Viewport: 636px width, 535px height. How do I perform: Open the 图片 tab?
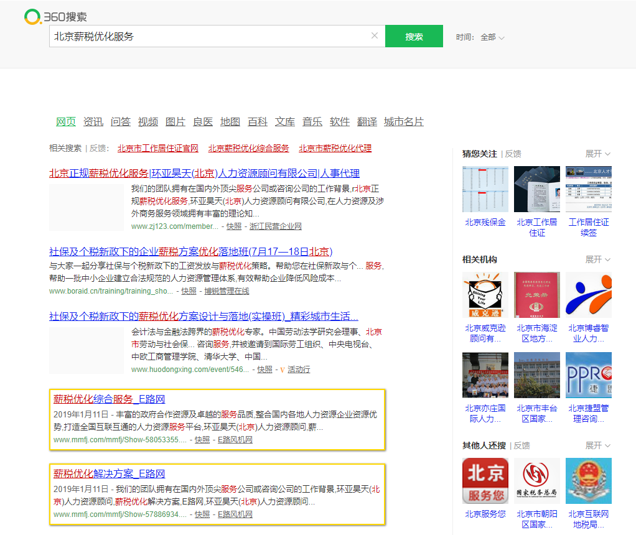click(175, 122)
